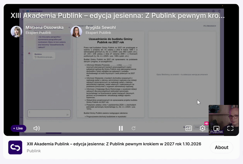This screenshot has height=164, width=243.
Task: Click the Publink channel name below the title
Action: (x=34, y=151)
